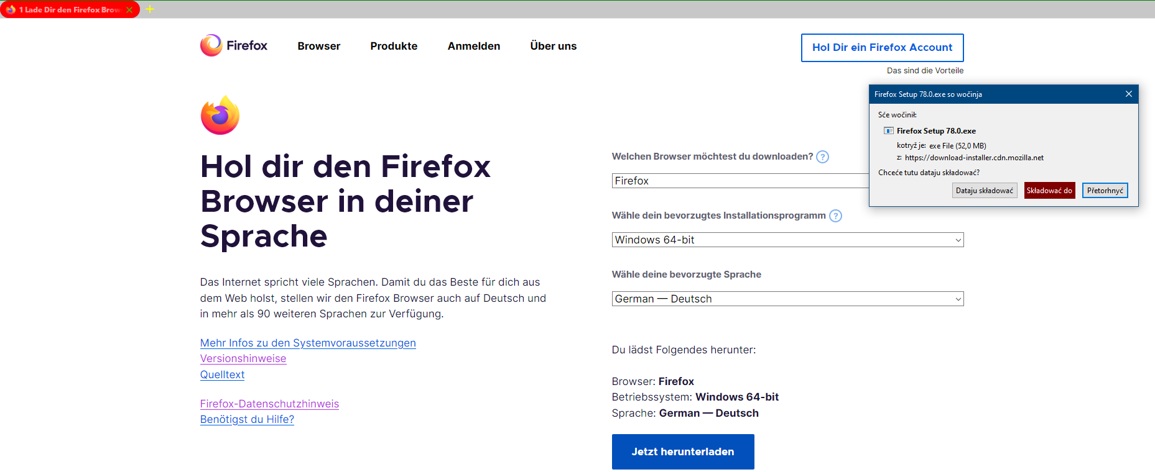This screenshot has width=1155, height=472.
Task: Expand the 'Windows 64-bit' installer dropdown
Action: (787, 240)
